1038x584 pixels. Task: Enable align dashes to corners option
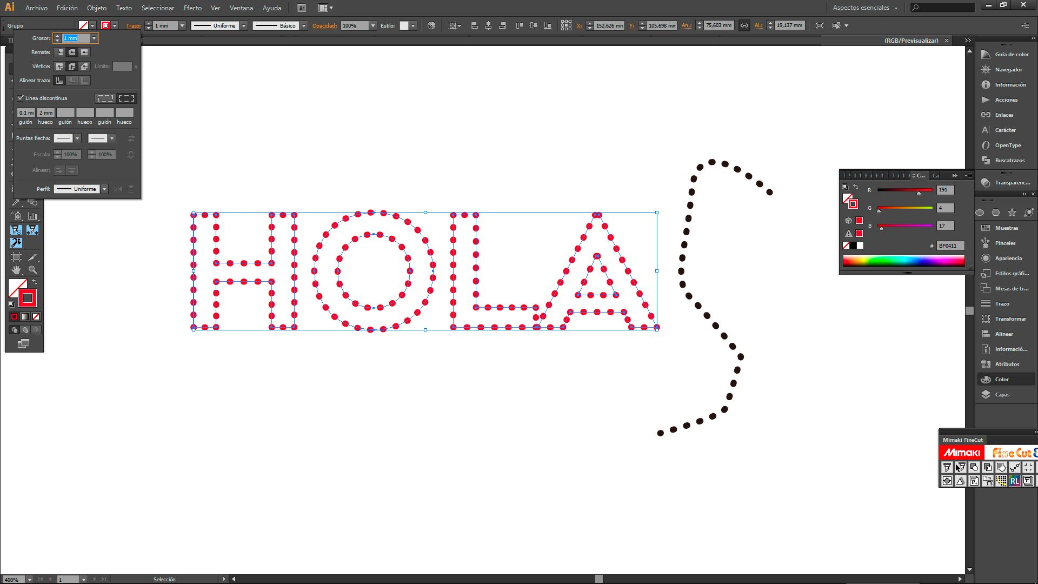click(127, 98)
